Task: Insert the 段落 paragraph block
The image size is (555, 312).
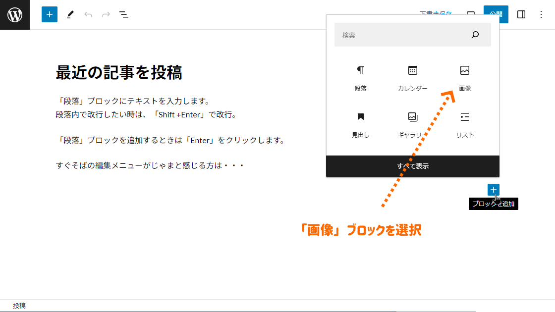Action: (x=360, y=78)
